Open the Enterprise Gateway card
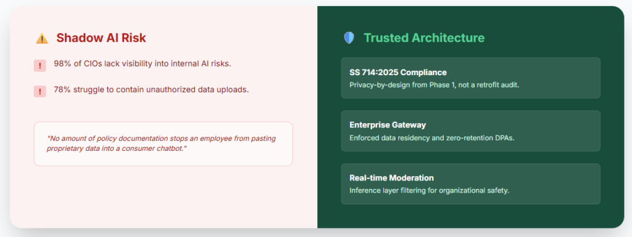This screenshot has height=237, width=632. click(x=471, y=131)
